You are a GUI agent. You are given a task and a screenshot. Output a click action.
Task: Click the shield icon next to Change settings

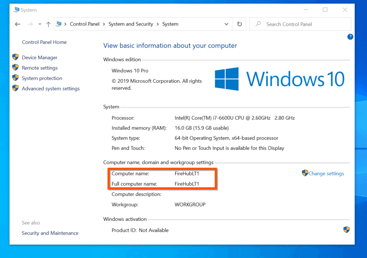point(305,173)
